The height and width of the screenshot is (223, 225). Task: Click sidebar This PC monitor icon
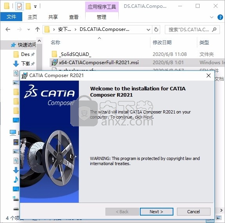pos(13,133)
